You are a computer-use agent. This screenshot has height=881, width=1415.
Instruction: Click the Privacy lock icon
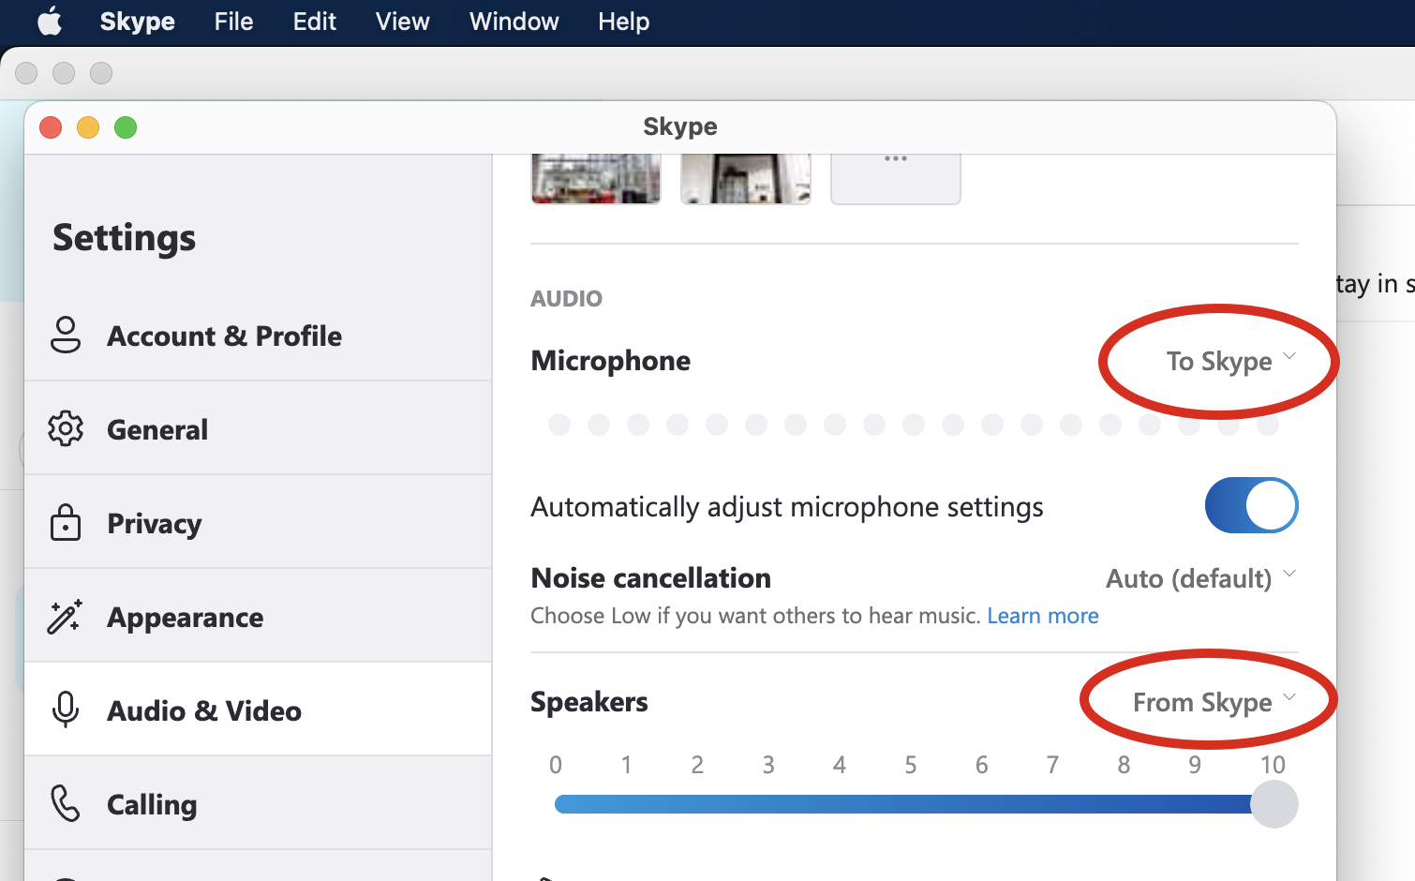tap(66, 523)
